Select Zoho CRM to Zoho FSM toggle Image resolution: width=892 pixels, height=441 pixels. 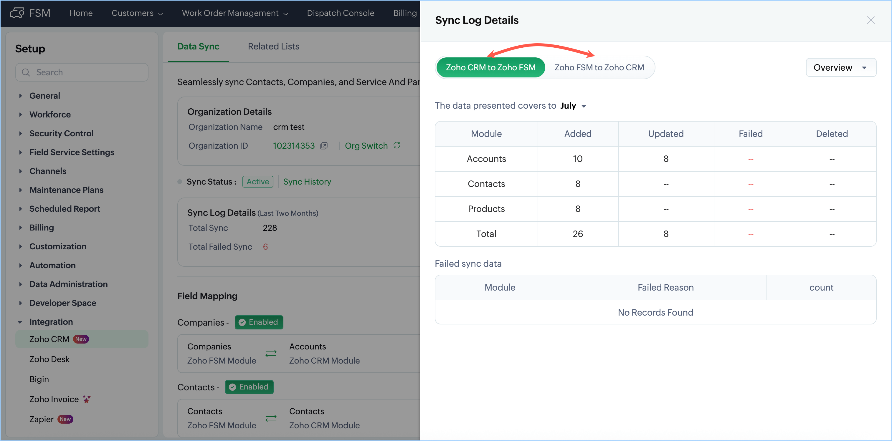coord(490,67)
